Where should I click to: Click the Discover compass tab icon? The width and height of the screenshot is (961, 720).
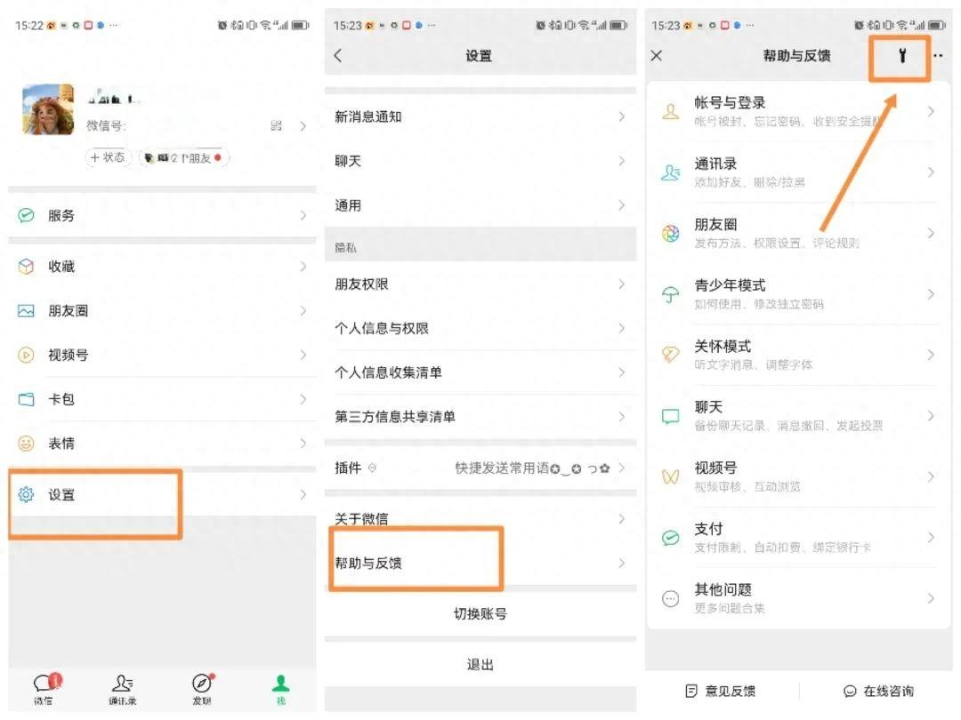pos(203,684)
